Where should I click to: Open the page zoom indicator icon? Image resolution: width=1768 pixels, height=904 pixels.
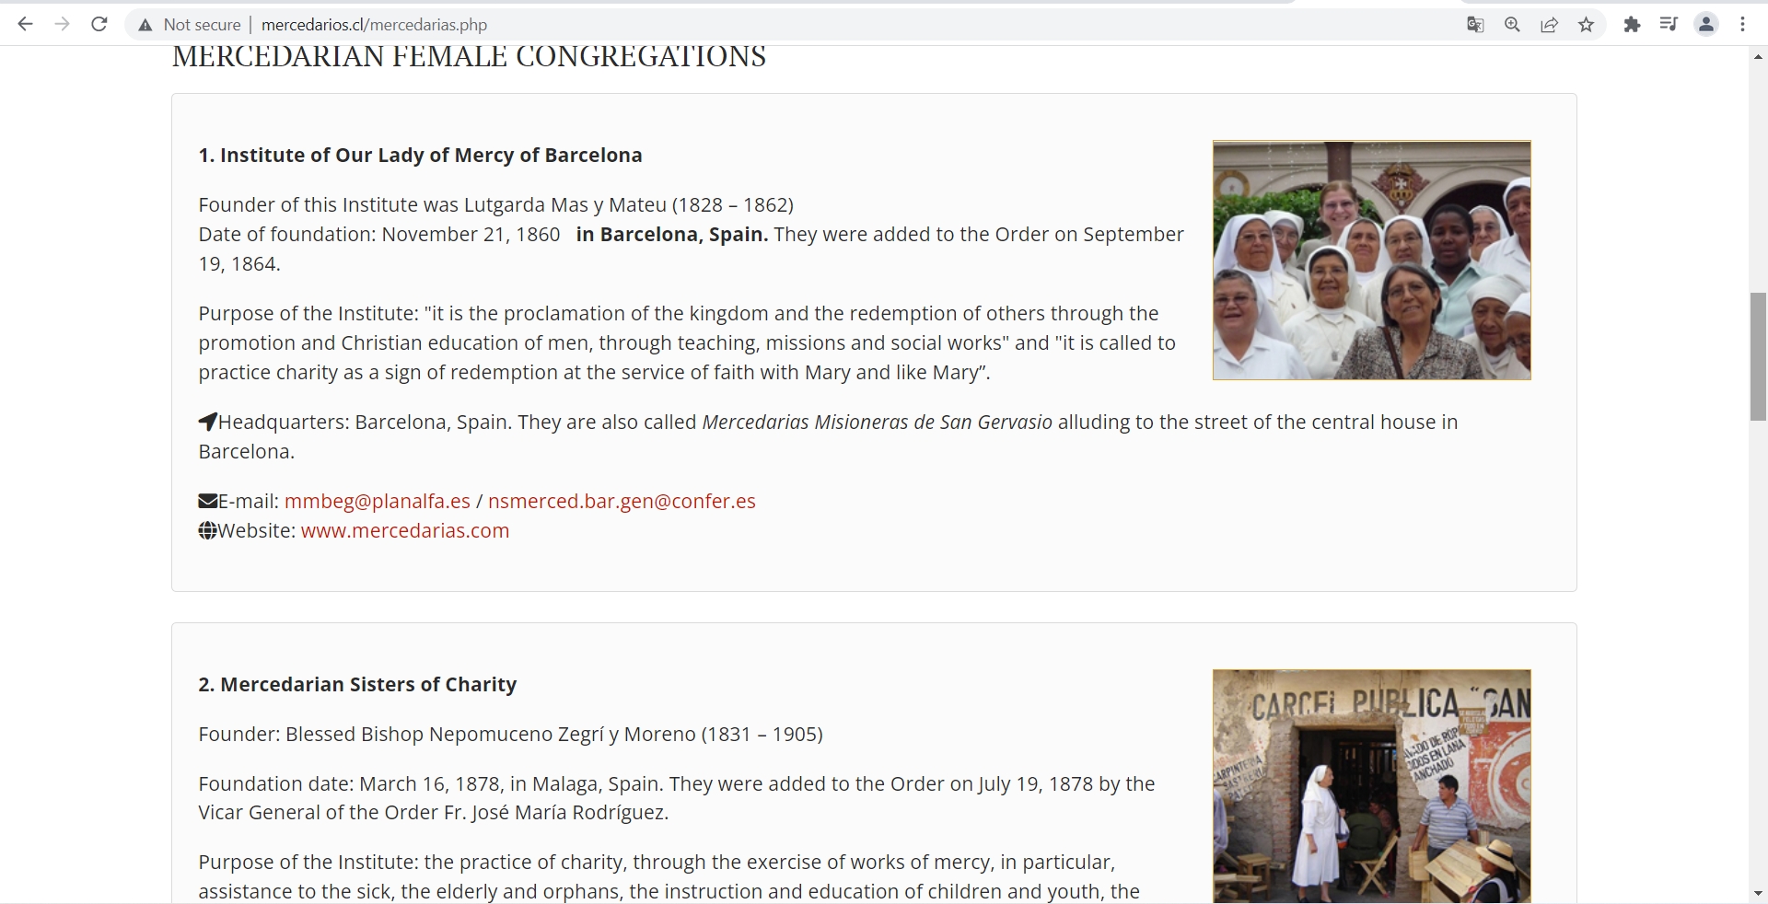1512,25
